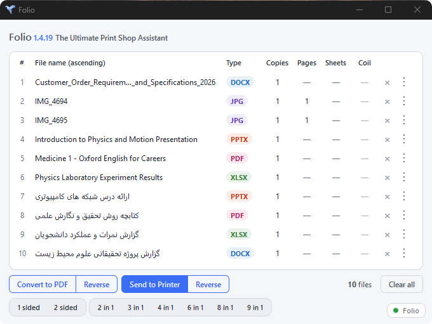Click the Convert to PDF button
432x324 pixels.
click(x=43, y=285)
